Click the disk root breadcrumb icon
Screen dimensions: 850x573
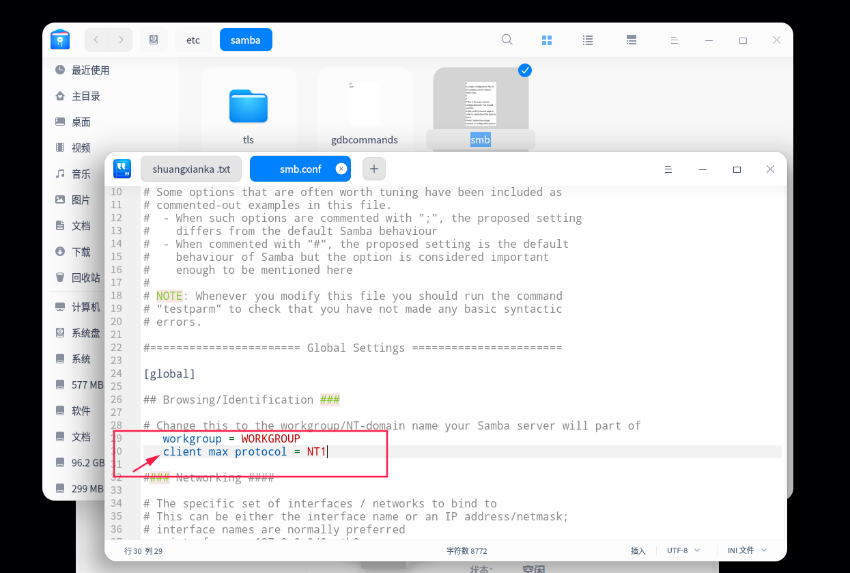[154, 40]
